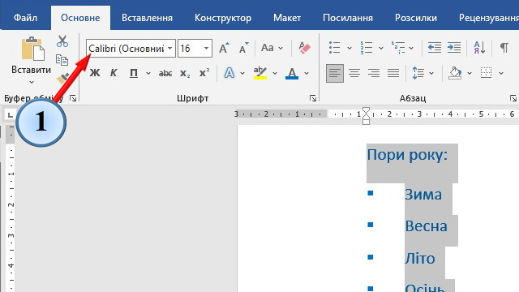This screenshot has width=519, height=292.
Task: Switch to Макет tab
Action: coord(287,18)
